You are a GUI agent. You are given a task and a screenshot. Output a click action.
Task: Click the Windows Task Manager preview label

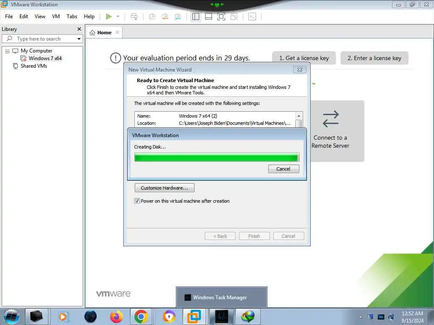click(220, 297)
